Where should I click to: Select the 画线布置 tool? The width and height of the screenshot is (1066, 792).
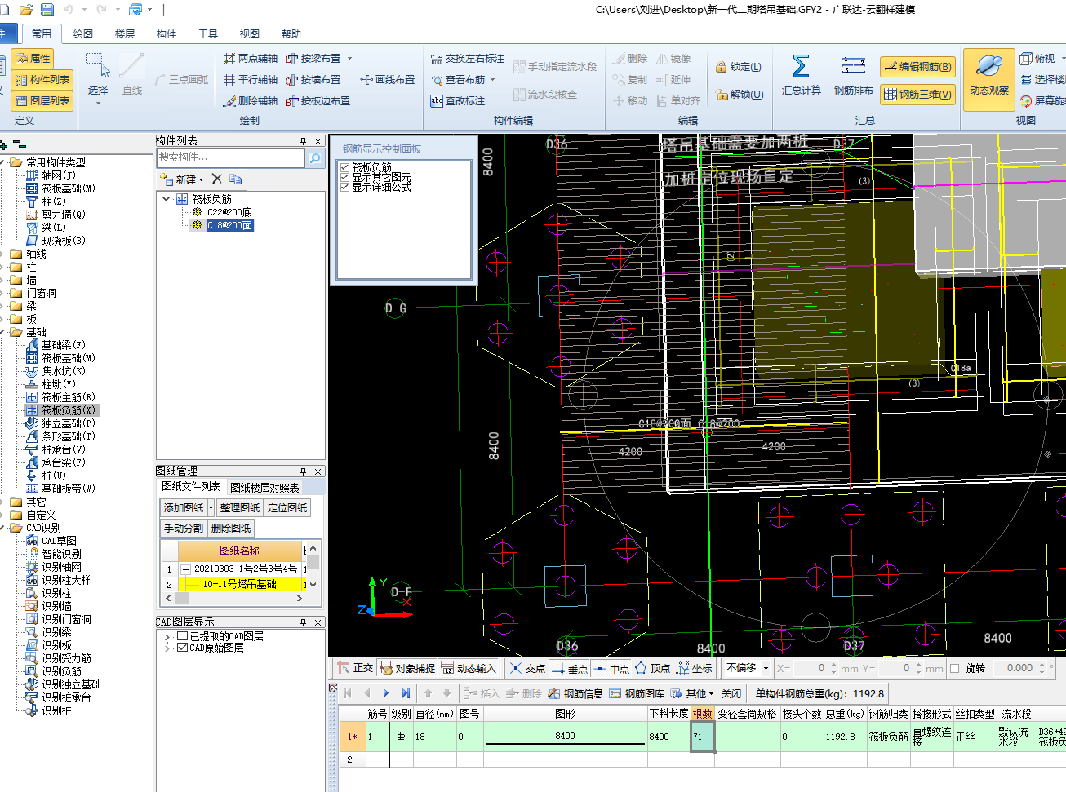click(x=388, y=80)
